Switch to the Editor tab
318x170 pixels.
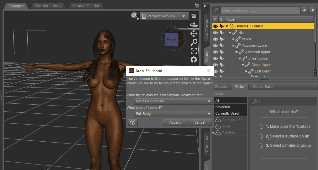[240, 87]
